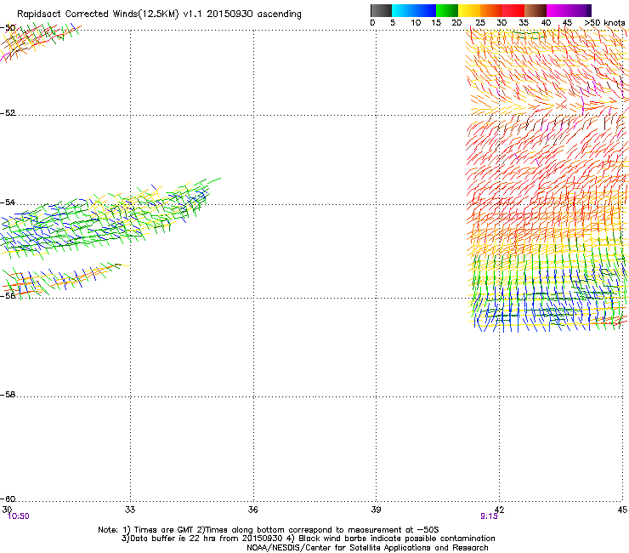Click the '20150930 ascending' date in title
The image size is (629, 553).
pos(254,14)
